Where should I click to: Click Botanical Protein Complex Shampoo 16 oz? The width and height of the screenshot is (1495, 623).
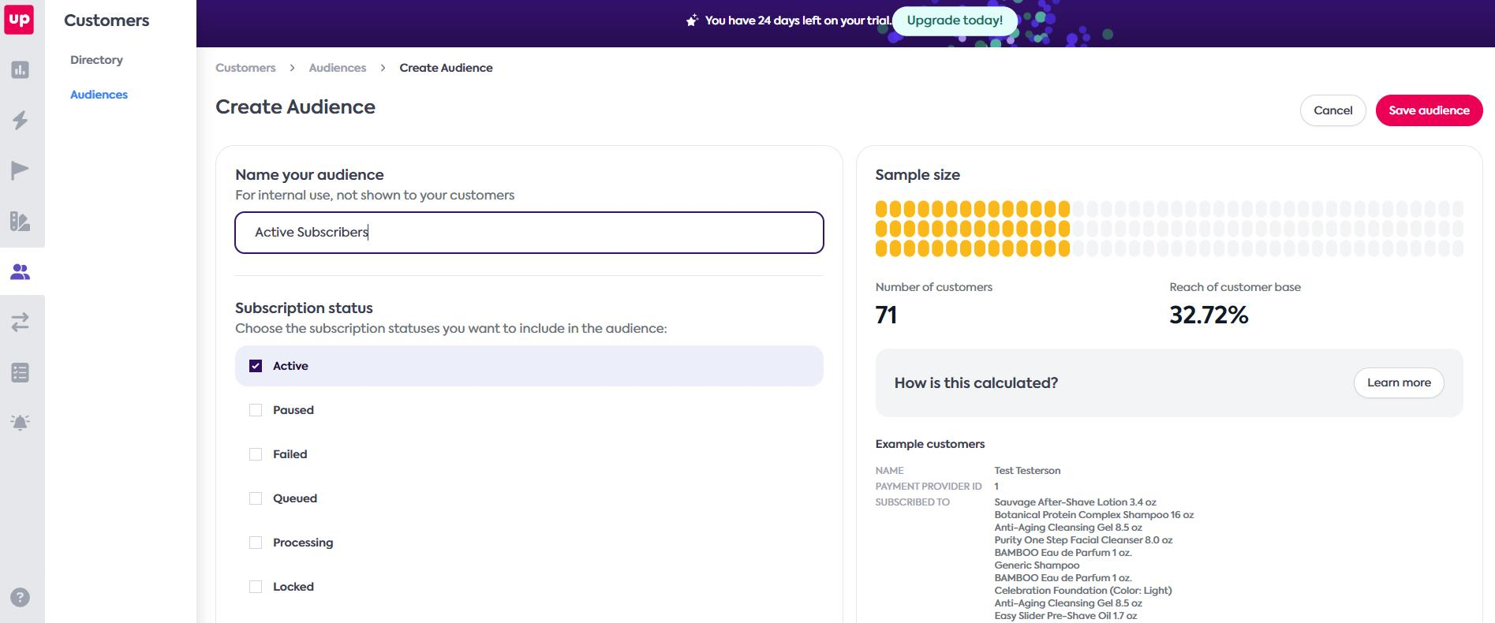[x=1093, y=515]
